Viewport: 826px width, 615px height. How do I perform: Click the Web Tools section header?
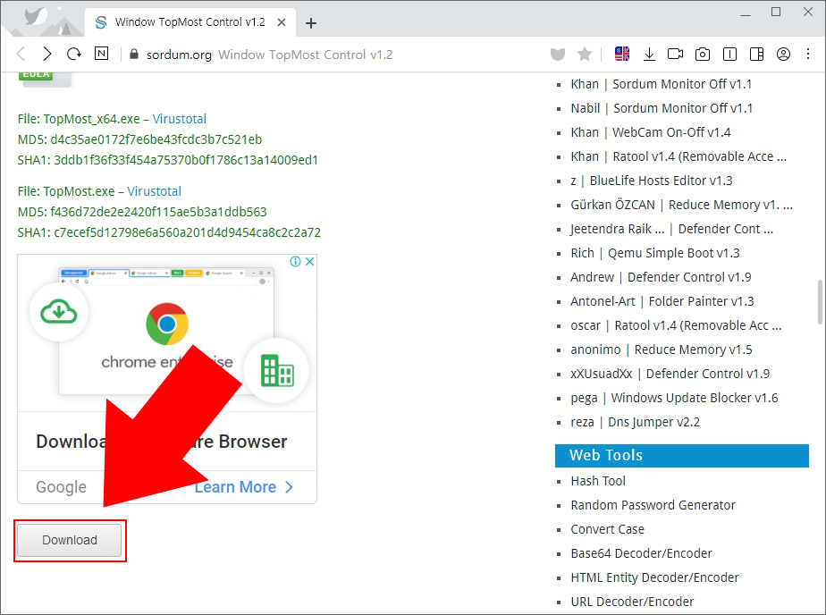[682, 456]
